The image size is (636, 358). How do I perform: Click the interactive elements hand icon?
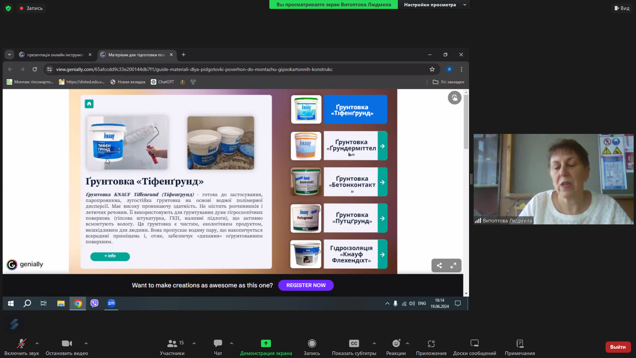point(454,98)
